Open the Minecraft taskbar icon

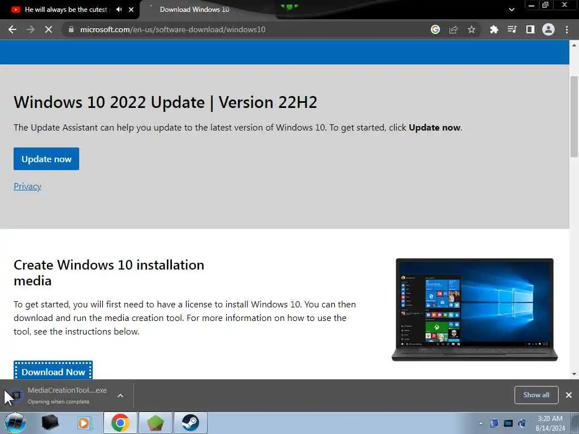click(155, 423)
